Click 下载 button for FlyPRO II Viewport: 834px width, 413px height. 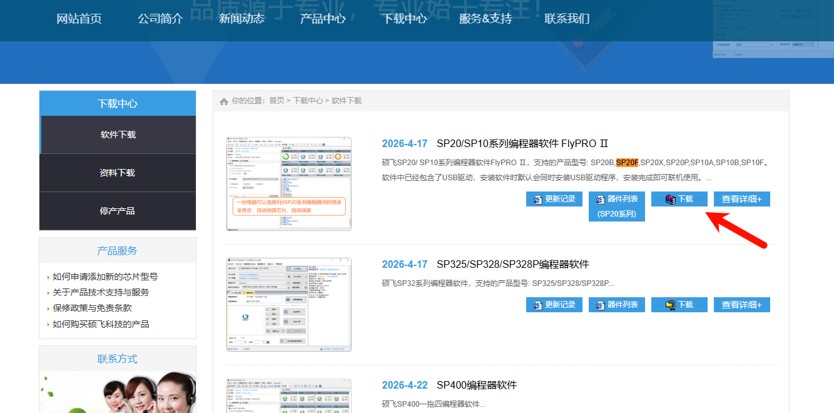(x=679, y=199)
